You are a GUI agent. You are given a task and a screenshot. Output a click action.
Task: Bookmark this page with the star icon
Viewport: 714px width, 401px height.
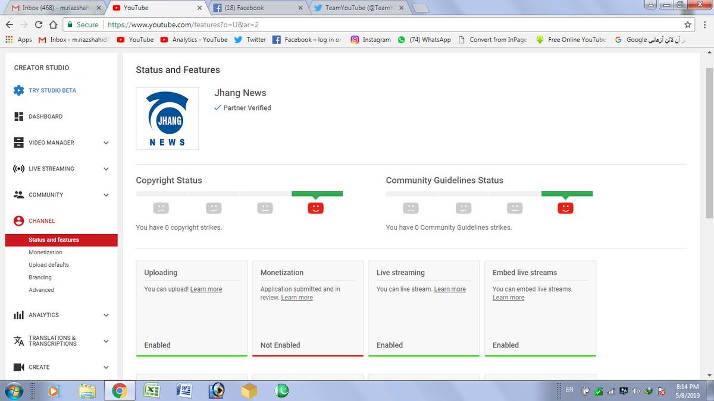click(688, 24)
